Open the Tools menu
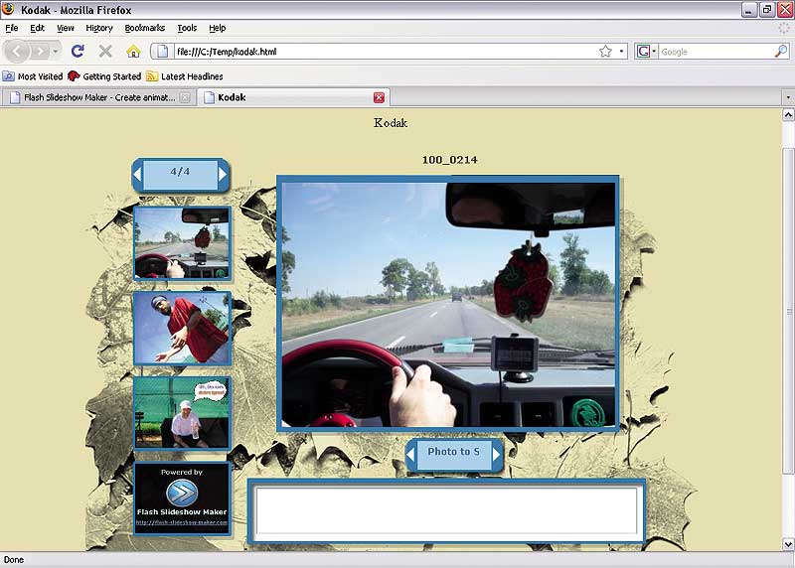This screenshot has height=568, width=795. pos(187,28)
